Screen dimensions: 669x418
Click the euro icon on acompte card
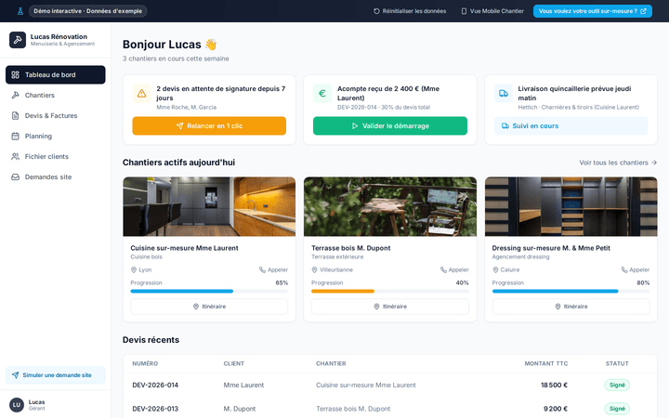[x=322, y=94]
